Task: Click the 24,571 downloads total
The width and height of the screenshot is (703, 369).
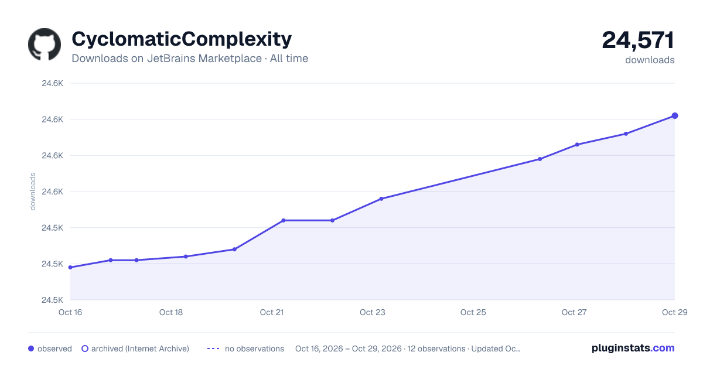Action: tap(638, 40)
